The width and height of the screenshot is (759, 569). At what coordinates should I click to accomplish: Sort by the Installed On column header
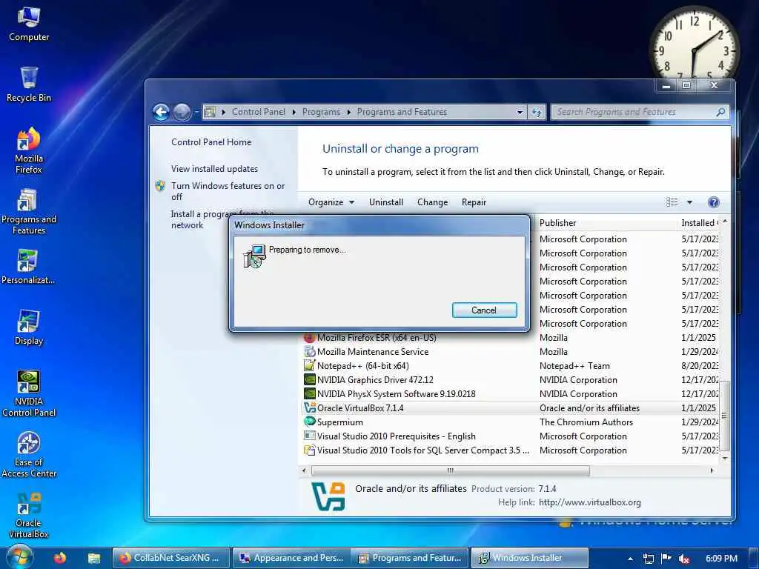coord(699,223)
